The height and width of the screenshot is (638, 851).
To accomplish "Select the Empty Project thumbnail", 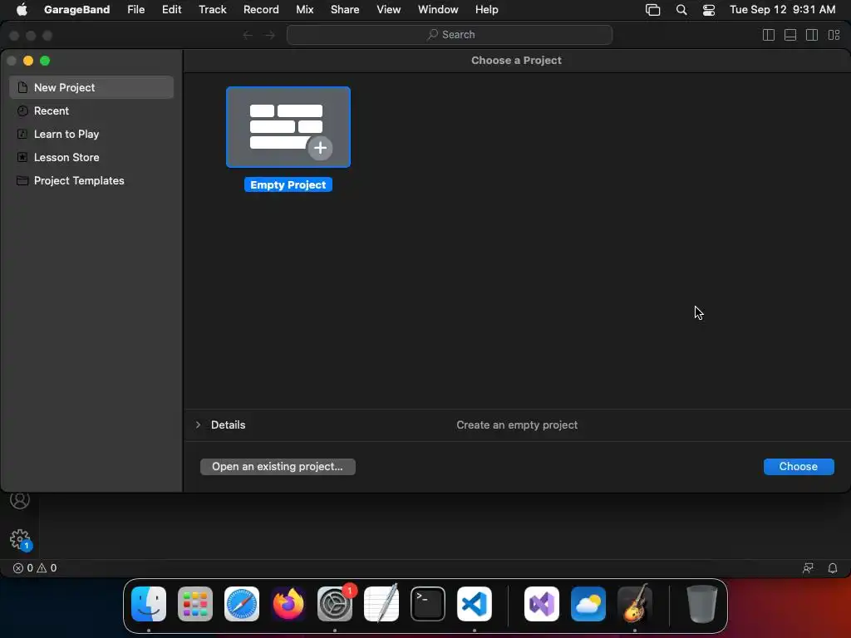I will point(288,127).
